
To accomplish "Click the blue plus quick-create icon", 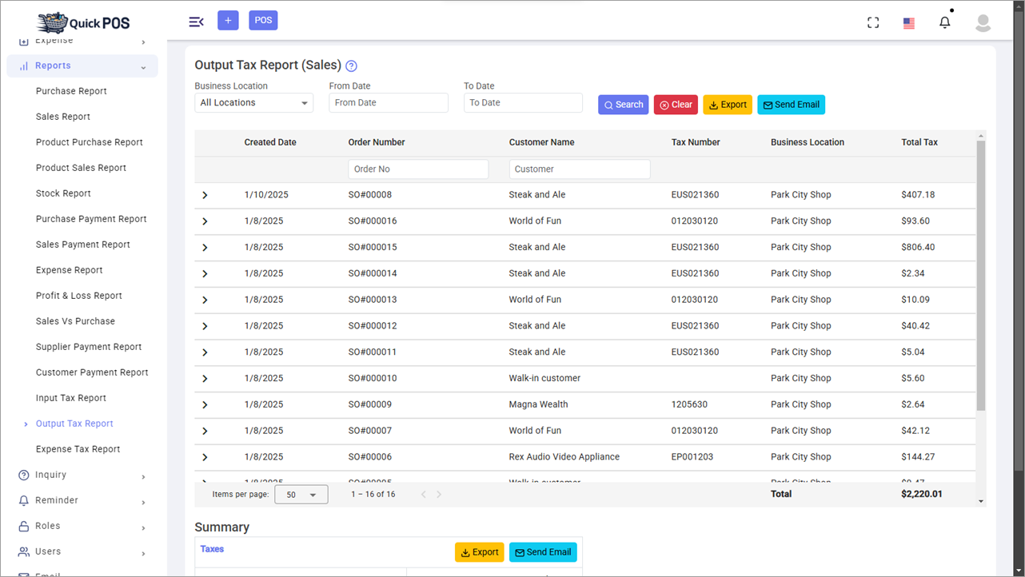I will 228,19.
